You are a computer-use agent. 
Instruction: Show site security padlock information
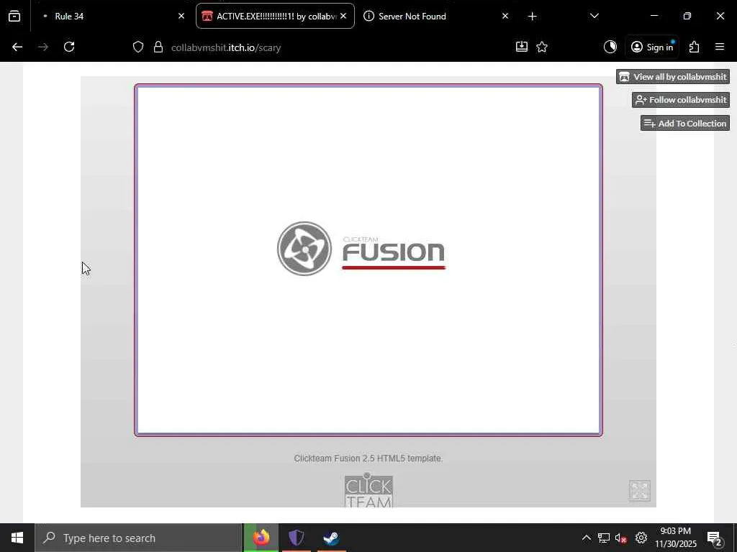(158, 47)
